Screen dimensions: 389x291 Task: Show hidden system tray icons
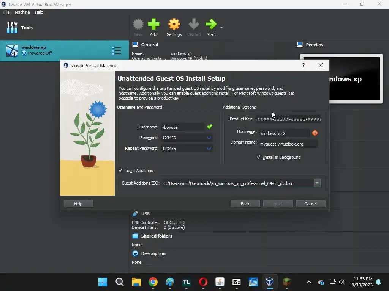point(308,282)
